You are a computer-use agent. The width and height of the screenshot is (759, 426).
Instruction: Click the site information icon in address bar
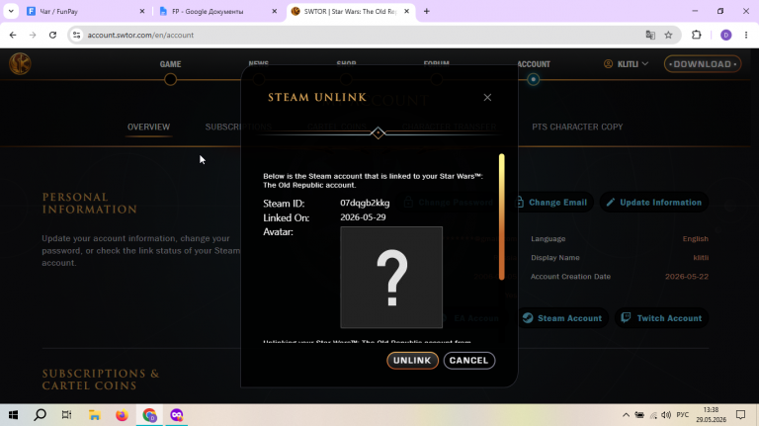(x=76, y=35)
